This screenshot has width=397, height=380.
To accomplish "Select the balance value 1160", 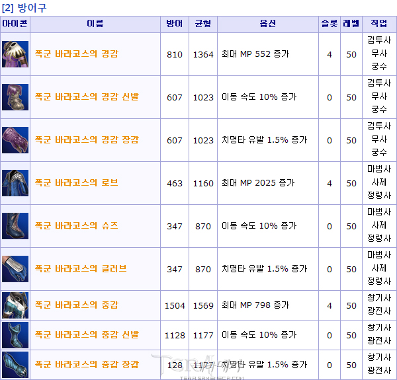I will (203, 184).
